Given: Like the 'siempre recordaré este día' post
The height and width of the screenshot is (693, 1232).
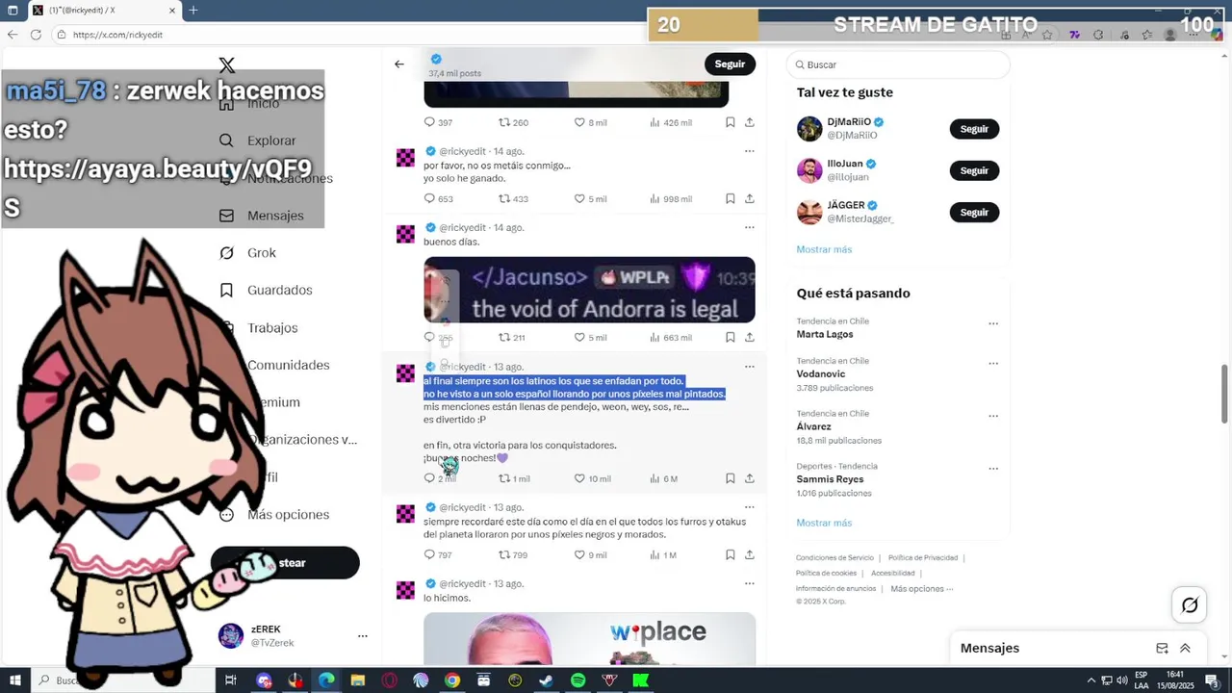Looking at the screenshot, I should pyautogui.click(x=579, y=555).
